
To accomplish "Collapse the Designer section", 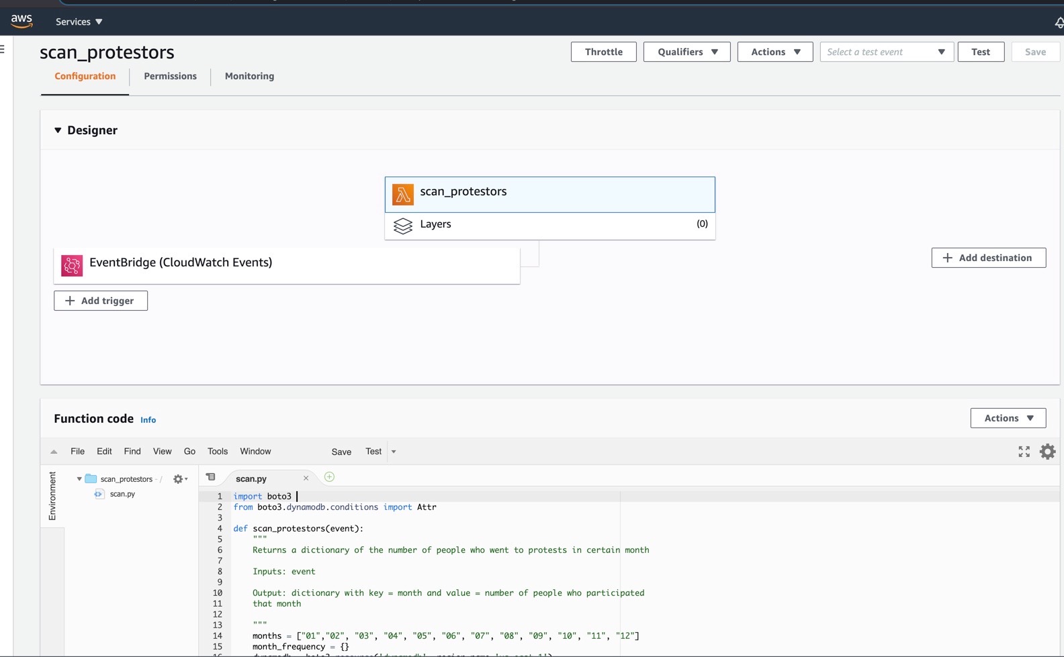I will click(58, 130).
